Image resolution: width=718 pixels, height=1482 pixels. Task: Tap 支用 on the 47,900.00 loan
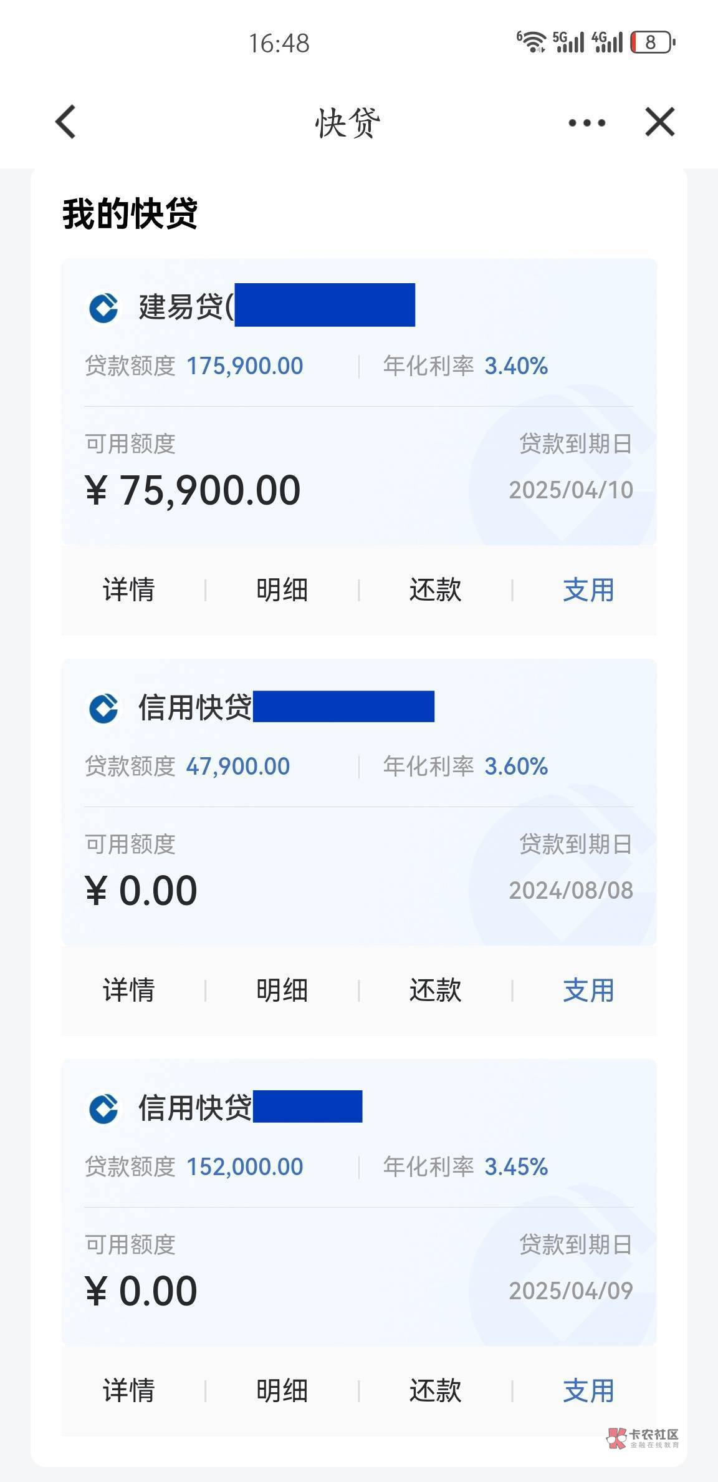tap(588, 990)
